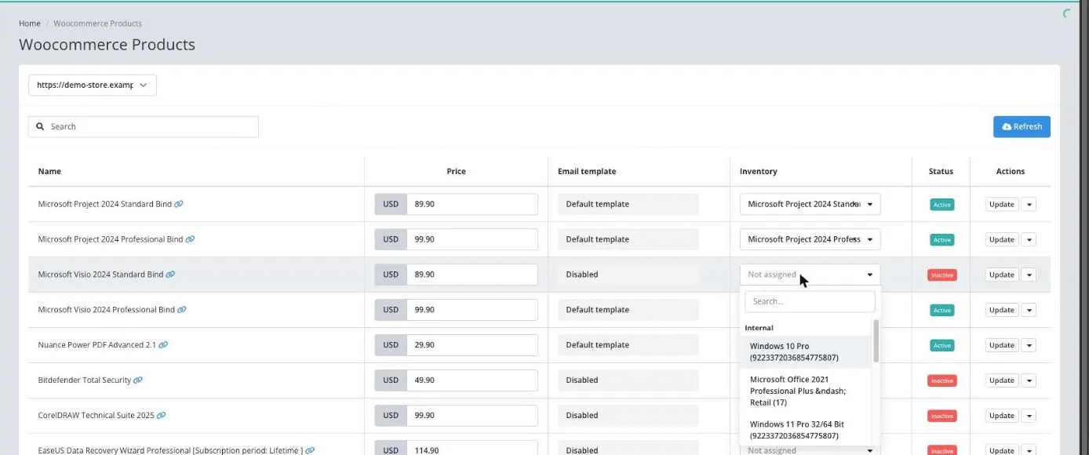Click the Refresh button

1022,126
